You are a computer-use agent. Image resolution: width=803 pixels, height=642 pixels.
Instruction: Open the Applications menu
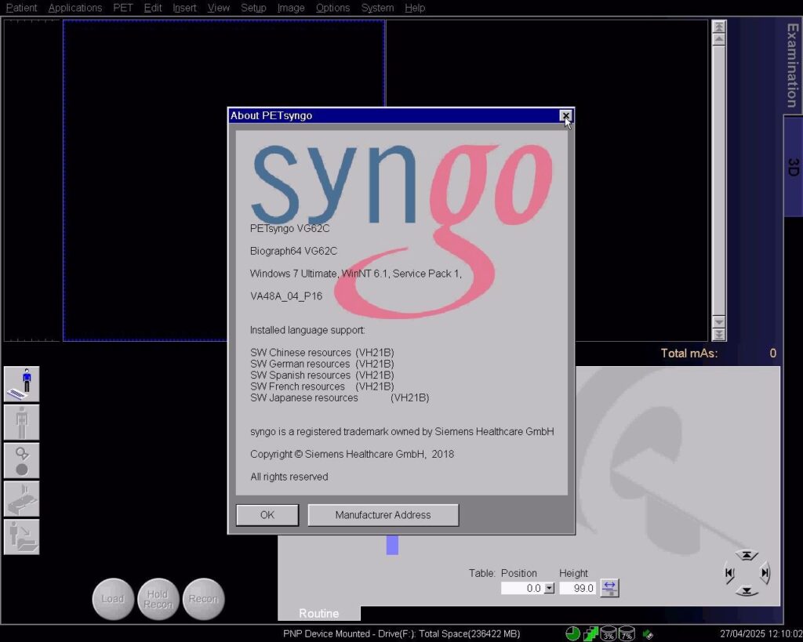[x=75, y=8]
